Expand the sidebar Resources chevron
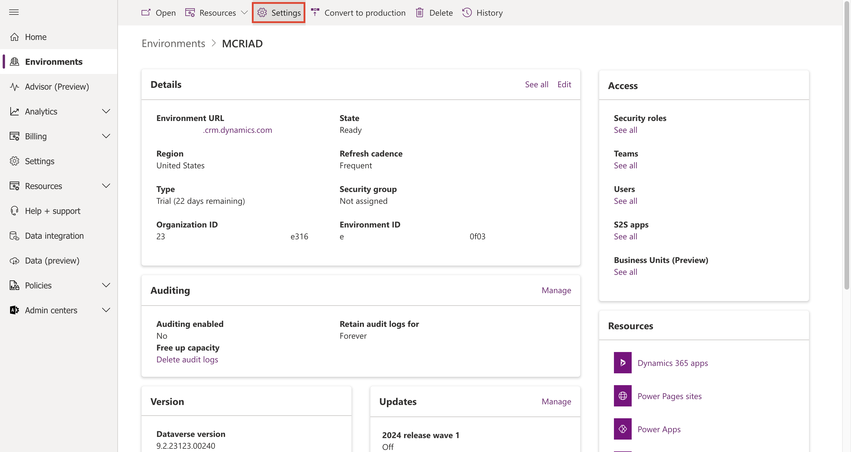The height and width of the screenshot is (452, 851). coord(106,186)
